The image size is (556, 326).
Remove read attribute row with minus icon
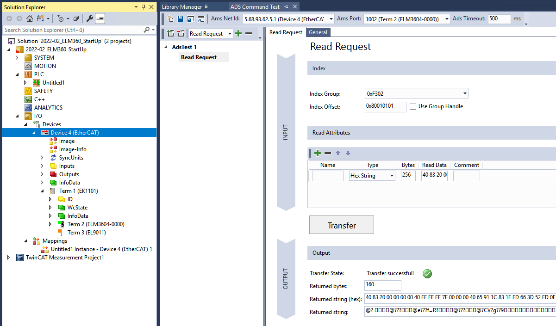[328, 153]
